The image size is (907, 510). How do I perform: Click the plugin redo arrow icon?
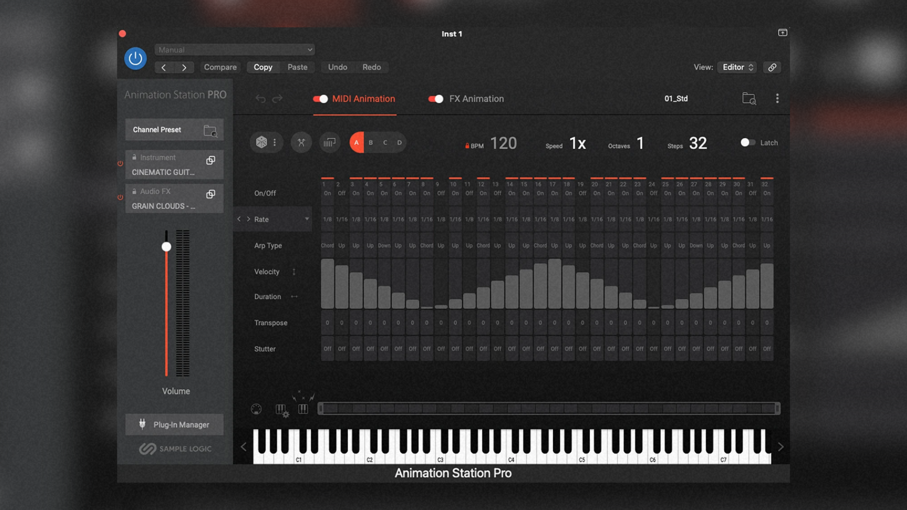click(x=277, y=98)
